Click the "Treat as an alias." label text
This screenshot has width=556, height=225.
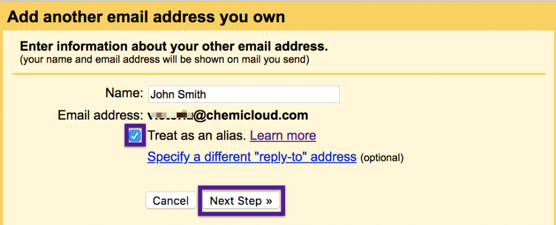tap(197, 135)
